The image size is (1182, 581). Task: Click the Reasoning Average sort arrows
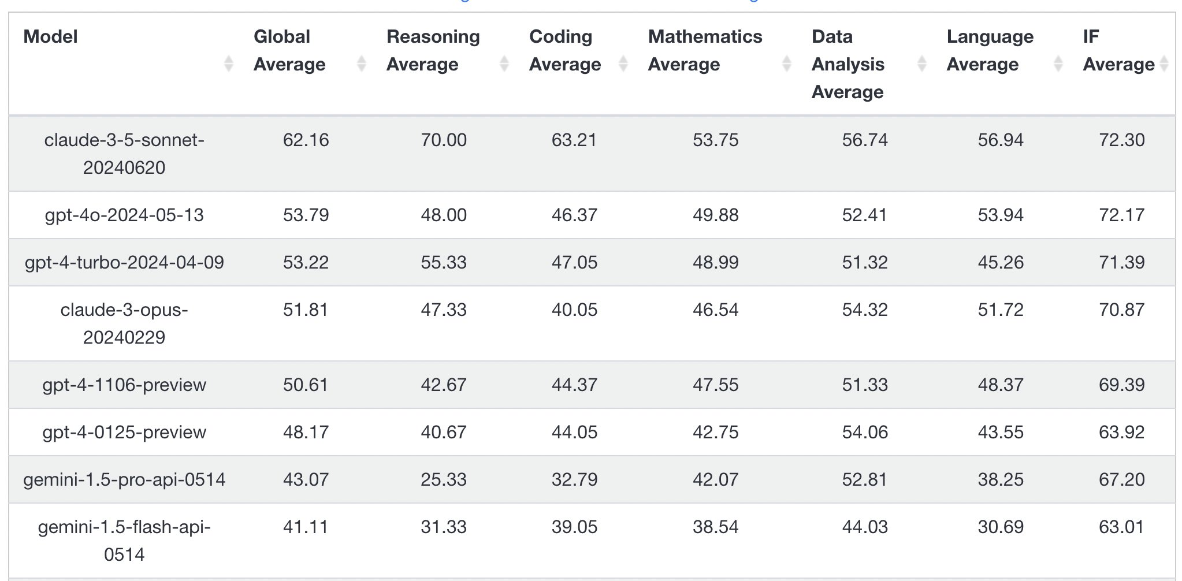click(x=504, y=64)
